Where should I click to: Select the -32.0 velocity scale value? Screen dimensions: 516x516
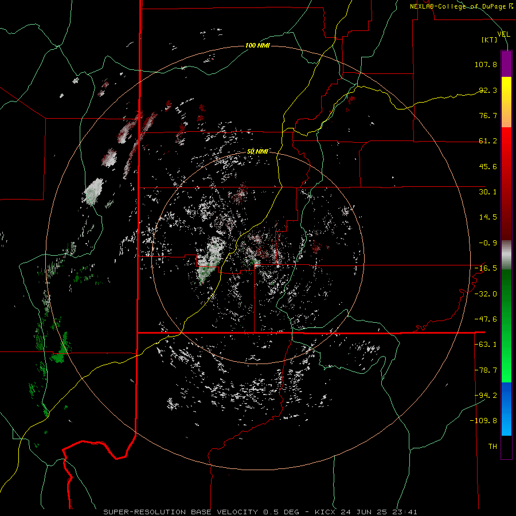tap(486, 294)
